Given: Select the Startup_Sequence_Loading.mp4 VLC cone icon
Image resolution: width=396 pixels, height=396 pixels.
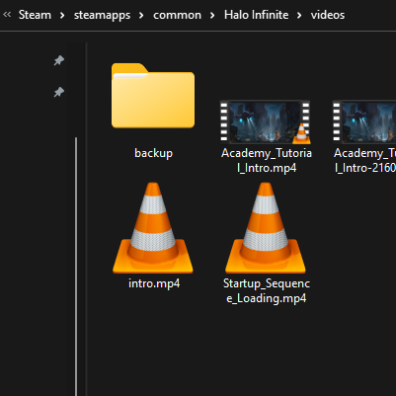Looking at the screenshot, I should 266,228.
